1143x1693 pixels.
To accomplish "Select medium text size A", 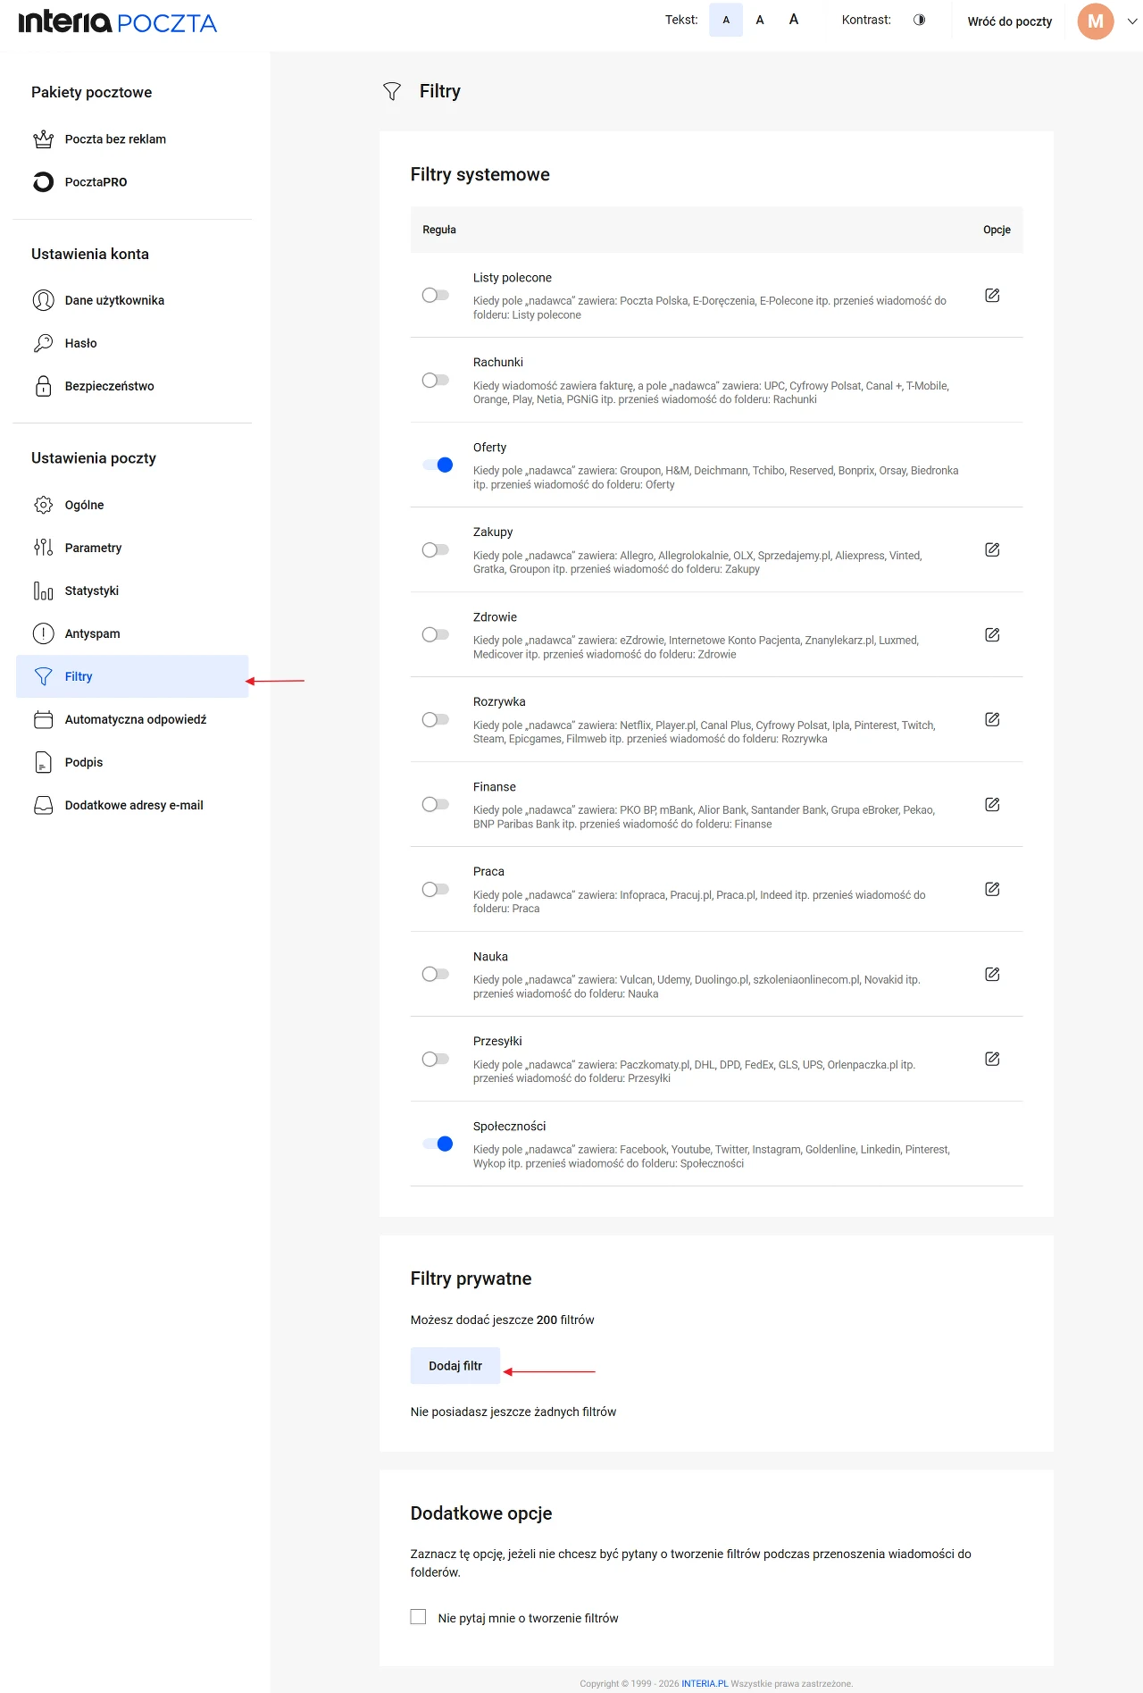I will pyautogui.click(x=760, y=20).
